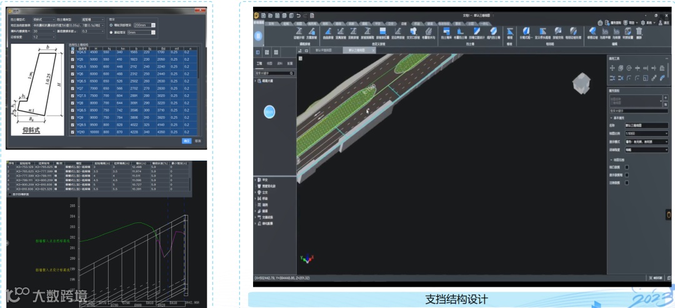Click the Redo arrow in the quick-access bar
Screen dimensions: 675x308
[x=305, y=16]
